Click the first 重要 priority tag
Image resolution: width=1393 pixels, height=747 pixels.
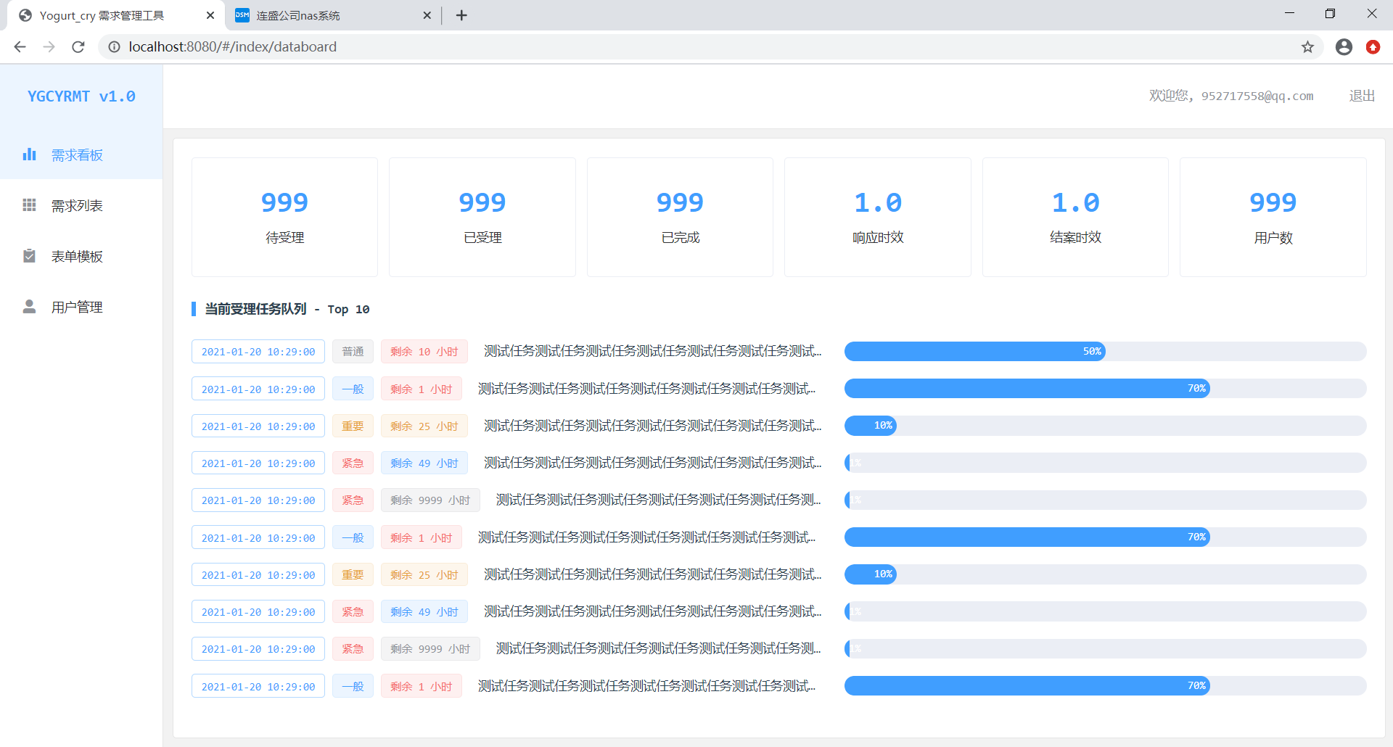[x=353, y=426]
